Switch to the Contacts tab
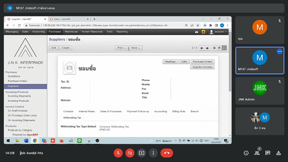Viewport: 288px width, 162px height. coord(68,111)
